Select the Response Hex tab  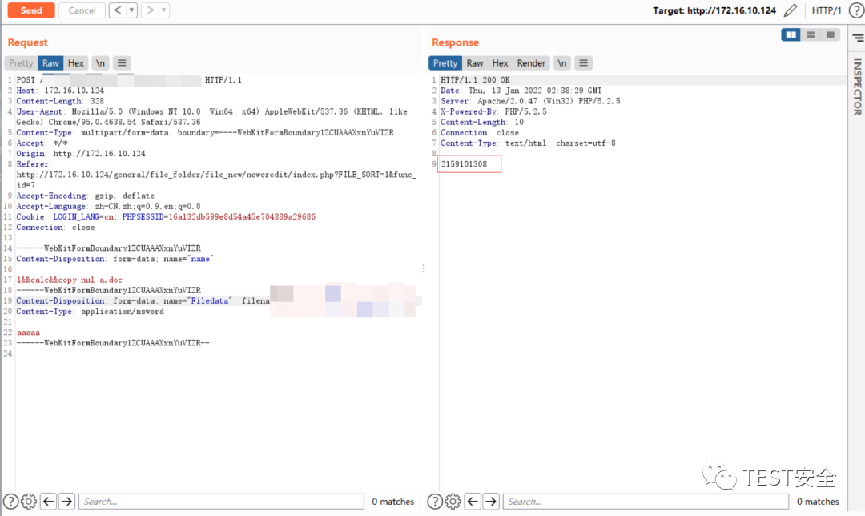501,63
